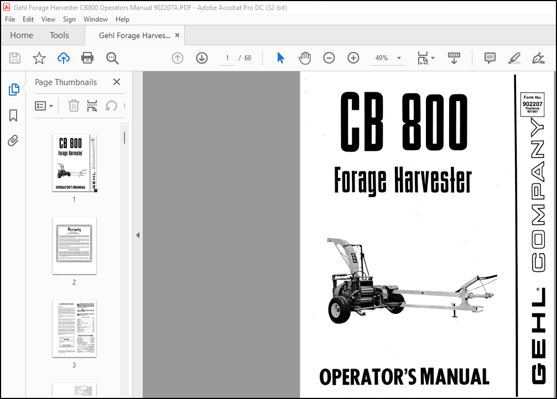Go to next page arrow
Screen dimensions: 557x399
coord(202,58)
